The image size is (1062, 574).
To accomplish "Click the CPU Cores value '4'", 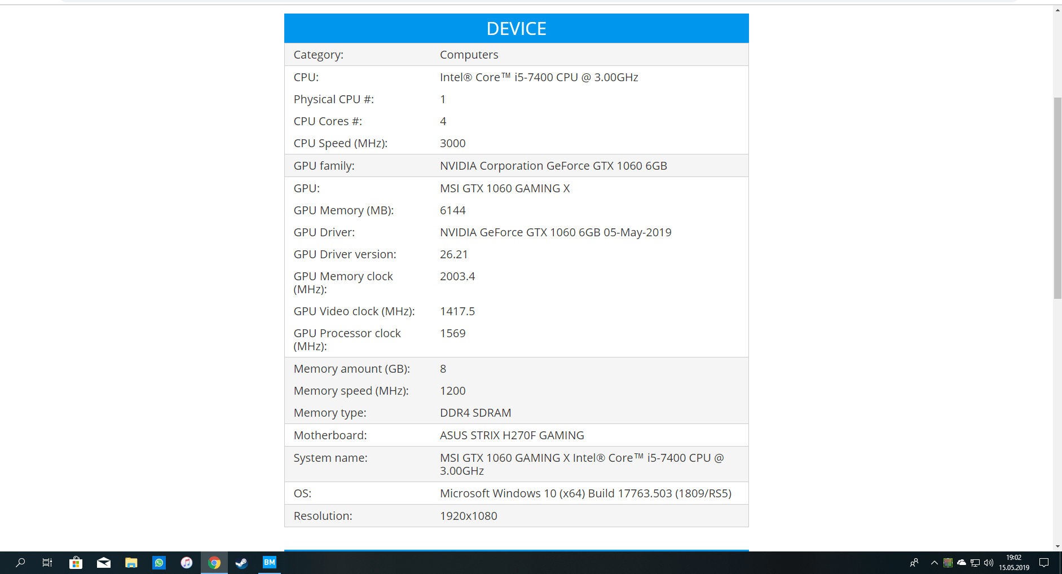I will tap(443, 121).
